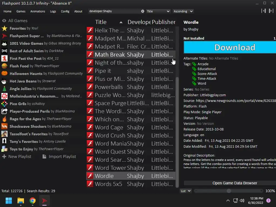Select Player-Produced Perils share icon
This screenshot has height=207, width=276.
4,111
